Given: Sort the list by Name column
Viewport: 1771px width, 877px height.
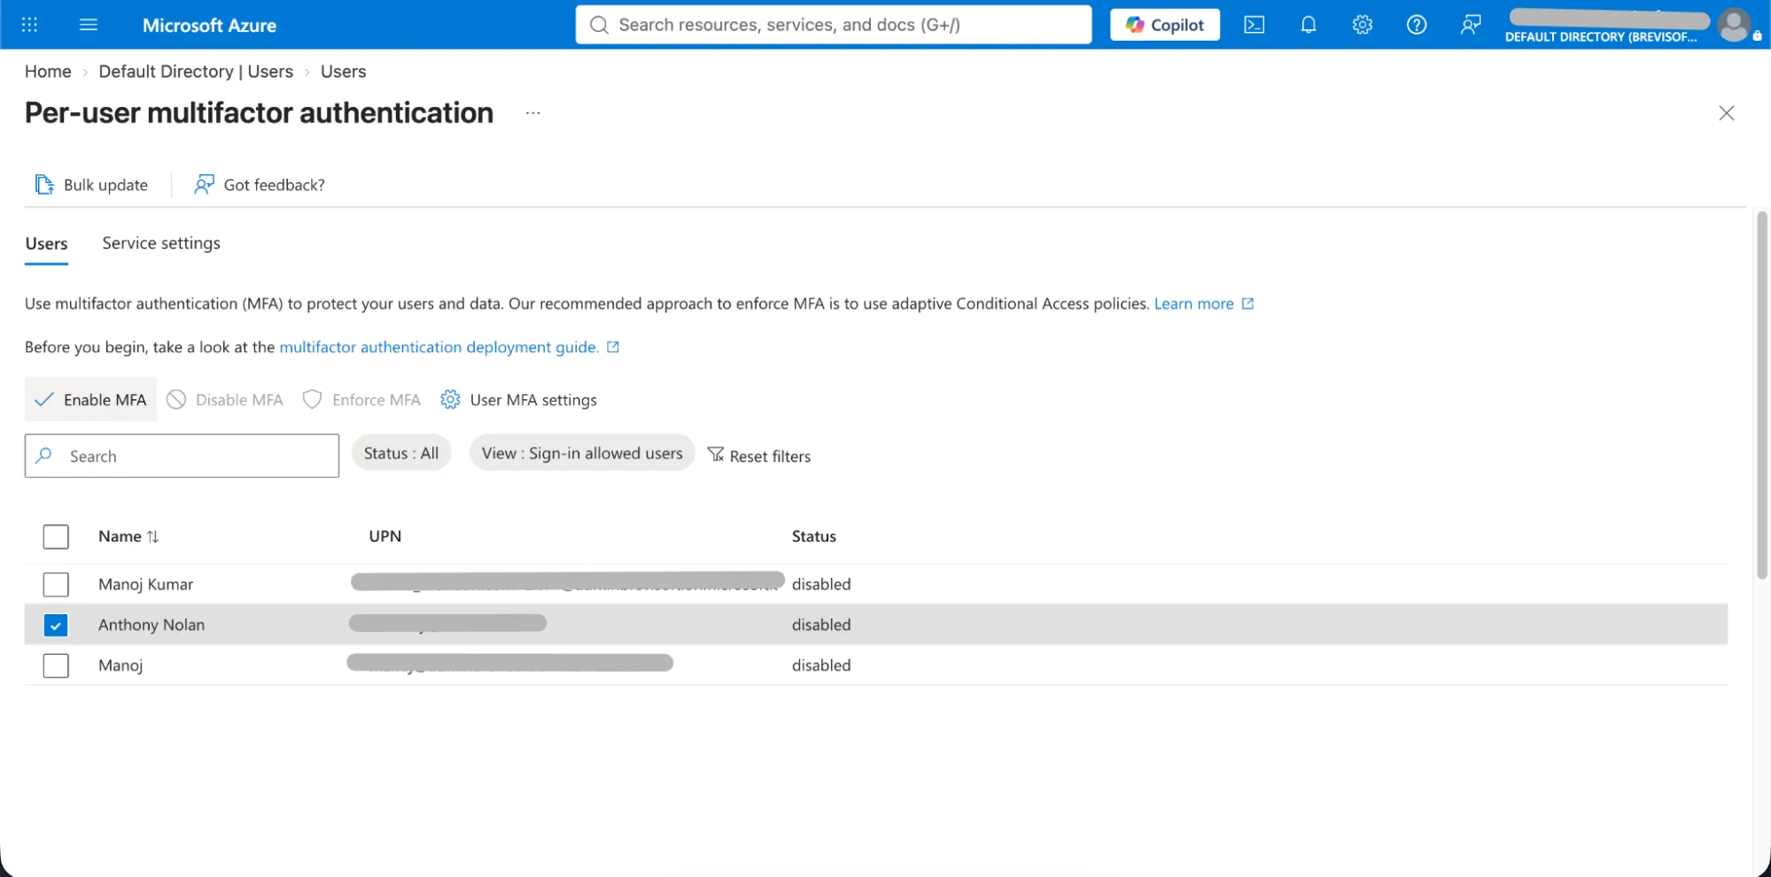Looking at the screenshot, I should 128,536.
